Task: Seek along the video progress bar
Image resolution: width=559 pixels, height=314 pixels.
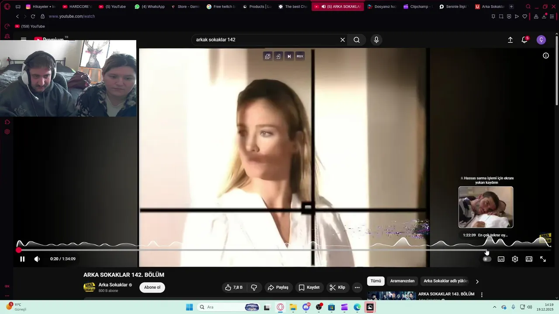Action: [x=284, y=250]
